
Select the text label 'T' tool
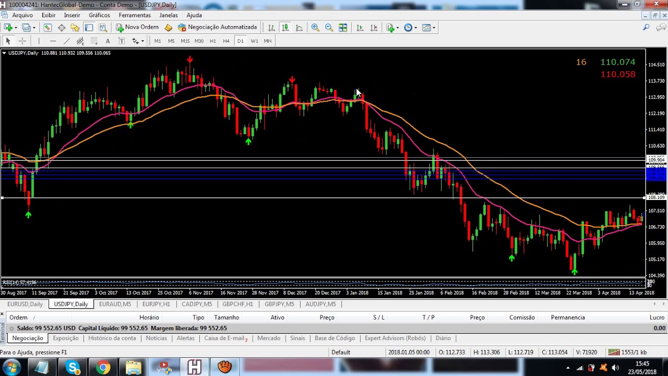pyautogui.click(x=122, y=41)
